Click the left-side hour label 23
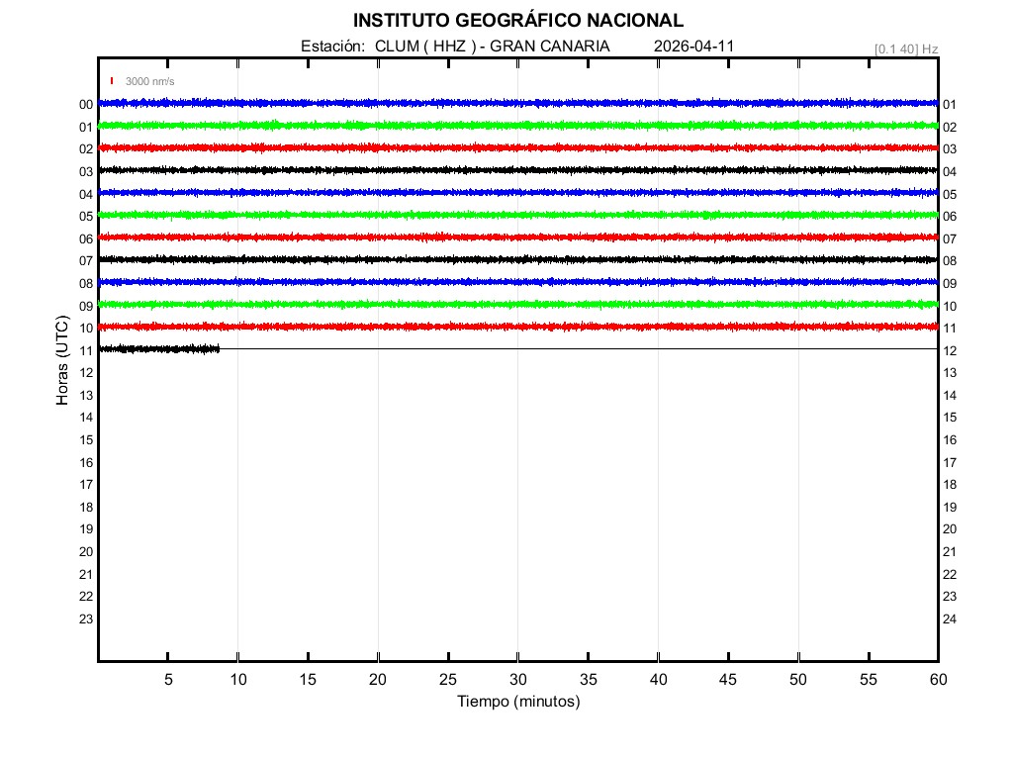Screen dimensions: 1013x760 (86, 619)
